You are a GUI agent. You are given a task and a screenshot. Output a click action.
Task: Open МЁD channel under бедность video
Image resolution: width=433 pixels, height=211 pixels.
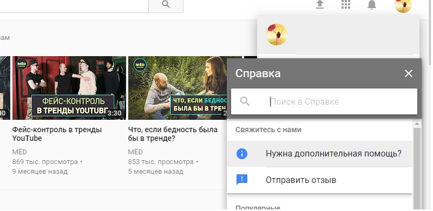click(x=135, y=152)
